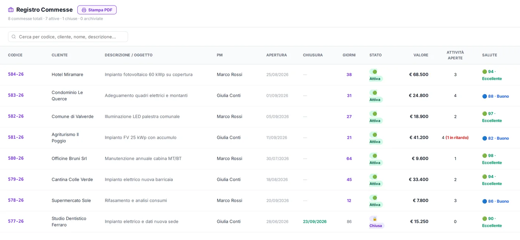Click the opening date 01/09/2026
The width and height of the screenshot is (520, 240).
coord(277,95)
